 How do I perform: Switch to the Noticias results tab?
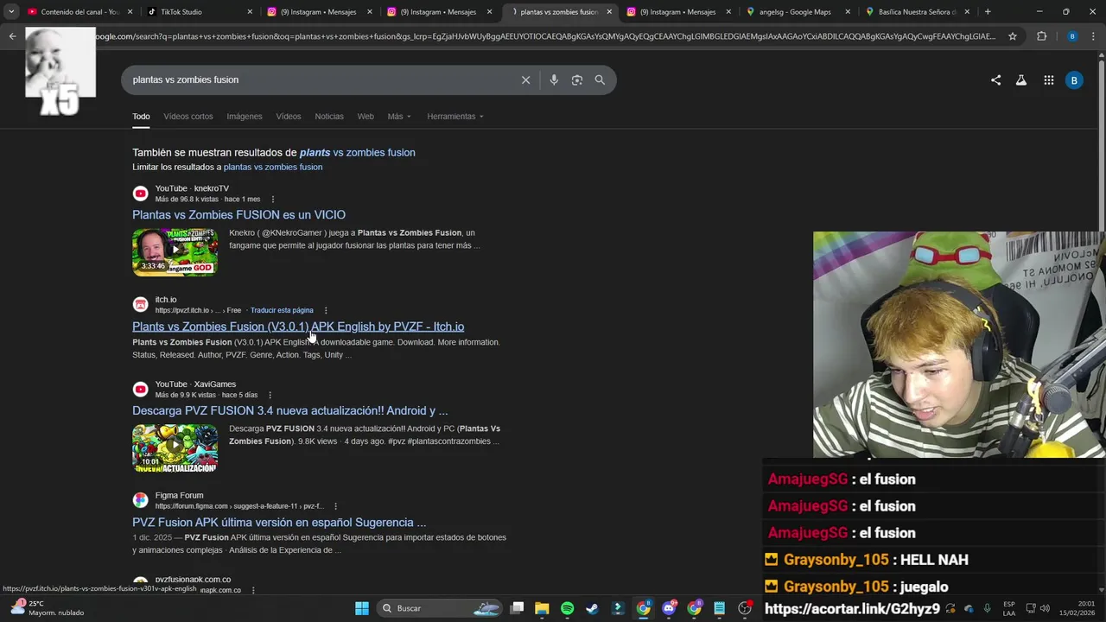coord(329,117)
